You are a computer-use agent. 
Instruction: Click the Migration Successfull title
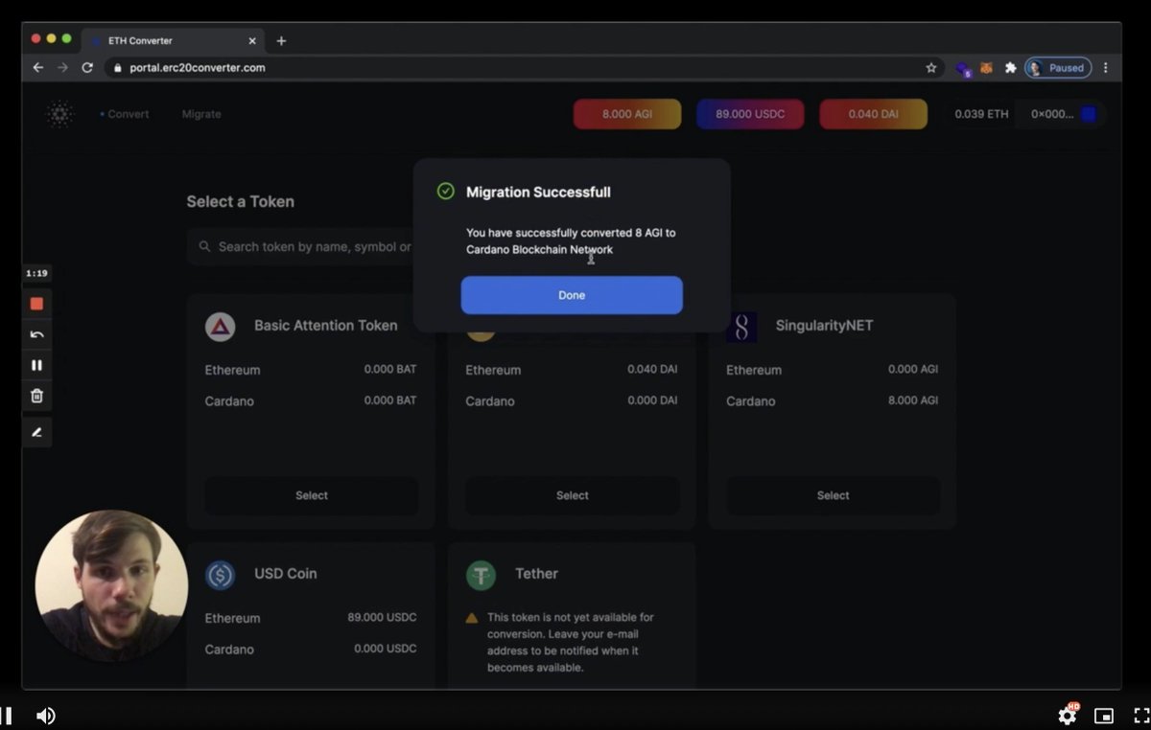538,192
